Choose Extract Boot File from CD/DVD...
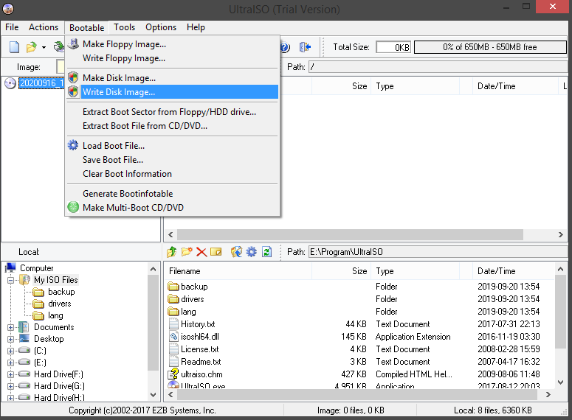Viewport: 572px width, 420px height. coord(172,126)
